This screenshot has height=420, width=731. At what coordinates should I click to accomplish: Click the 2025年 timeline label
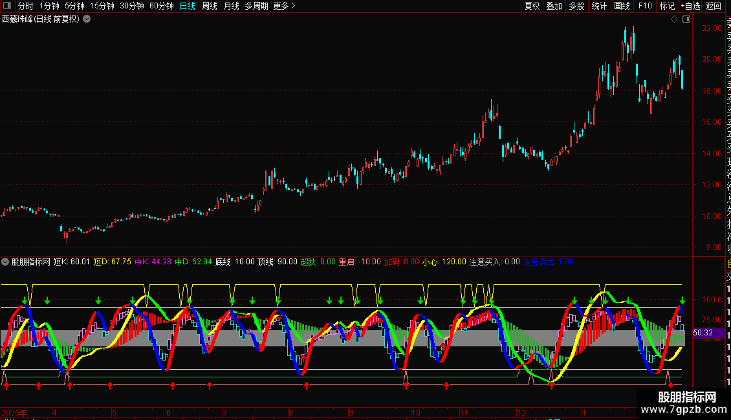(x=14, y=412)
